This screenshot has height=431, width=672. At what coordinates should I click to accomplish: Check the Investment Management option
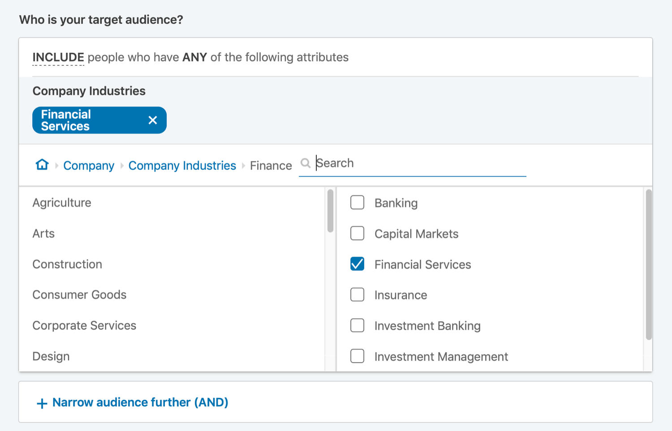click(x=357, y=356)
